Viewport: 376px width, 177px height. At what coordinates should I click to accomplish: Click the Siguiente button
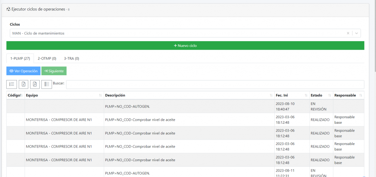[54, 71]
